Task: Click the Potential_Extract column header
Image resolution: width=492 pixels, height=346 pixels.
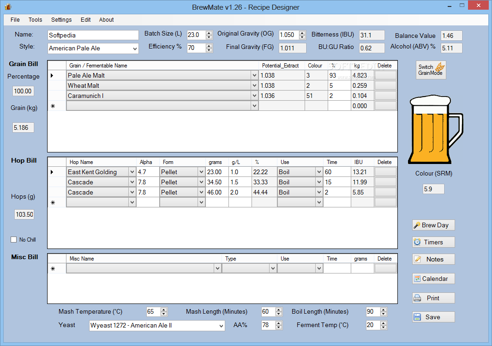Action: point(282,66)
